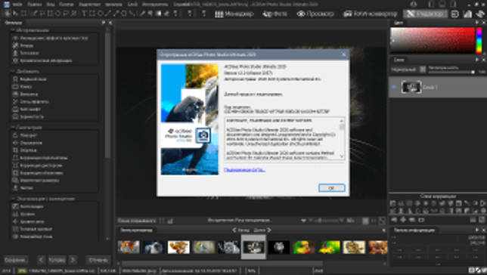Select the Rectangle shape tool in the toolbar
This screenshot has height=275, width=487.
[x=92, y=14]
